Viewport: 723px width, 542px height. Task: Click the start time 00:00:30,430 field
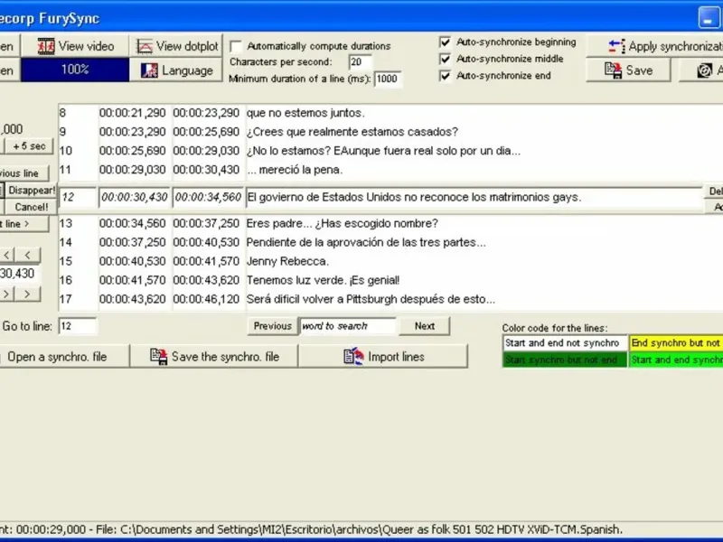(134, 197)
